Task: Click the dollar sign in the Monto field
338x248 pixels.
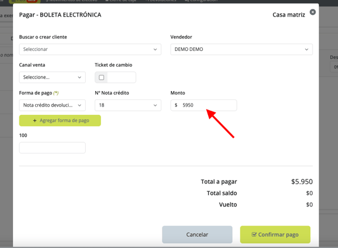Action: coord(176,105)
